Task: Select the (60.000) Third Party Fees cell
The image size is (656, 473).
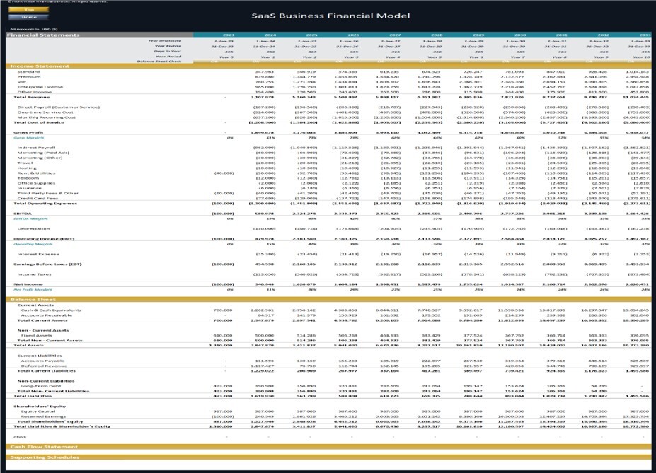Action: pos(224,193)
